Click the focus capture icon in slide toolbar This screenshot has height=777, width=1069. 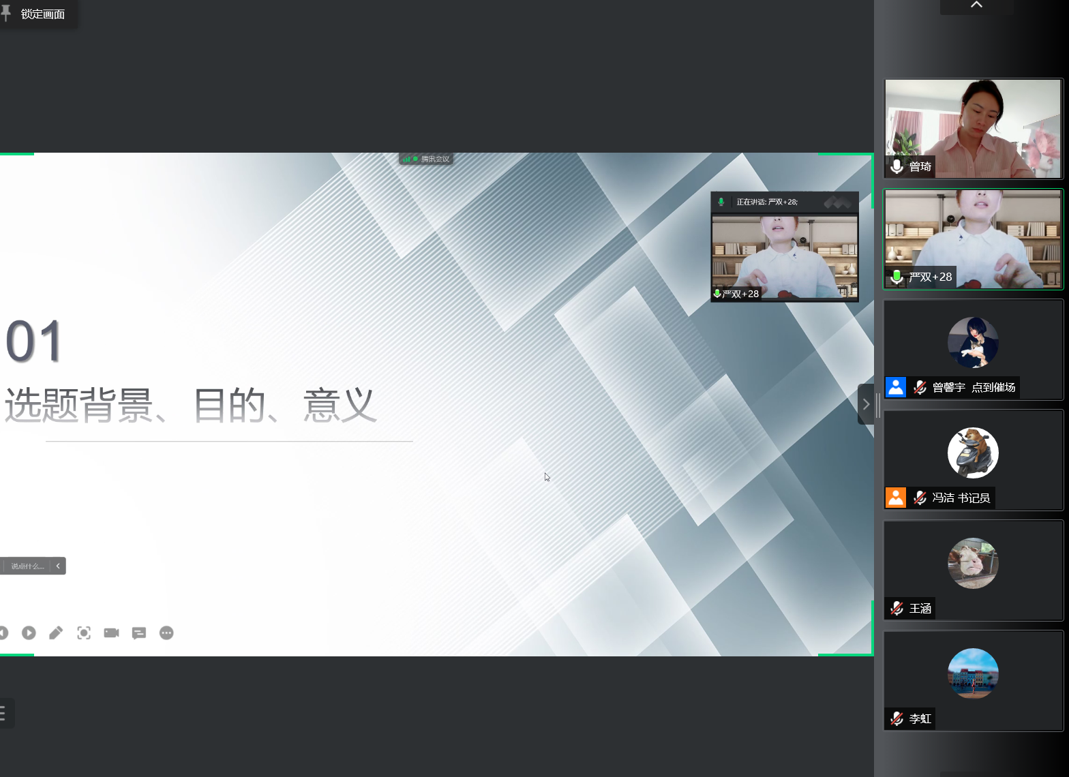(x=84, y=633)
